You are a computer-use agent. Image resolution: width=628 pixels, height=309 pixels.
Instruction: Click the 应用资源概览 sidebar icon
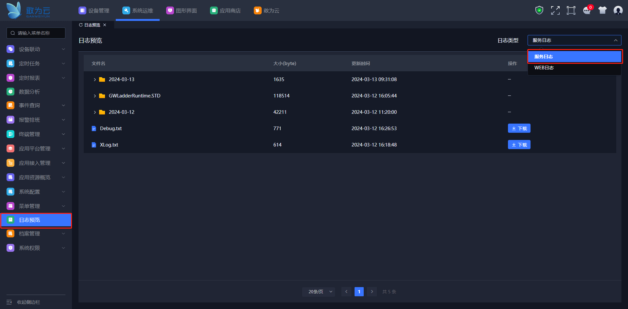10,177
